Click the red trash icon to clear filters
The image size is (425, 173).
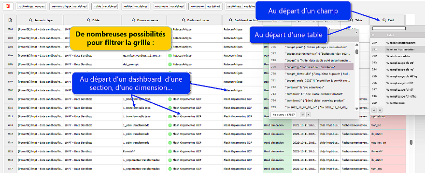coord(8,6)
